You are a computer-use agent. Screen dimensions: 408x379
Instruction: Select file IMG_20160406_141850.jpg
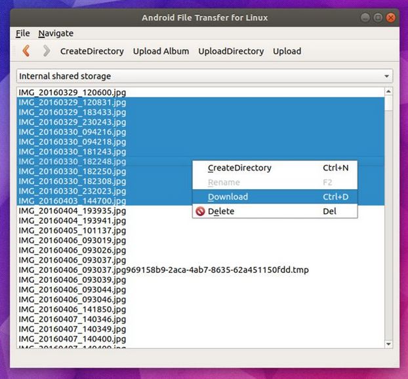[x=200, y=310]
